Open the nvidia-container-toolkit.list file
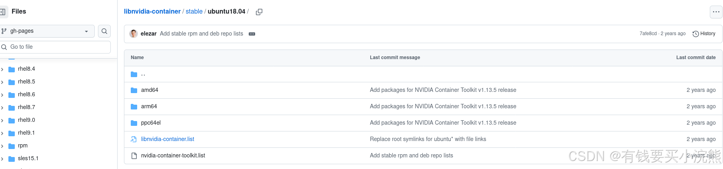Screen dimensions: 723x169 click(x=173, y=155)
